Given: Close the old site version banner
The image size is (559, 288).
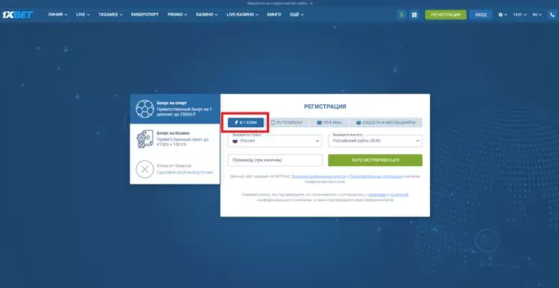Looking at the screenshot, I should [311, 3].
